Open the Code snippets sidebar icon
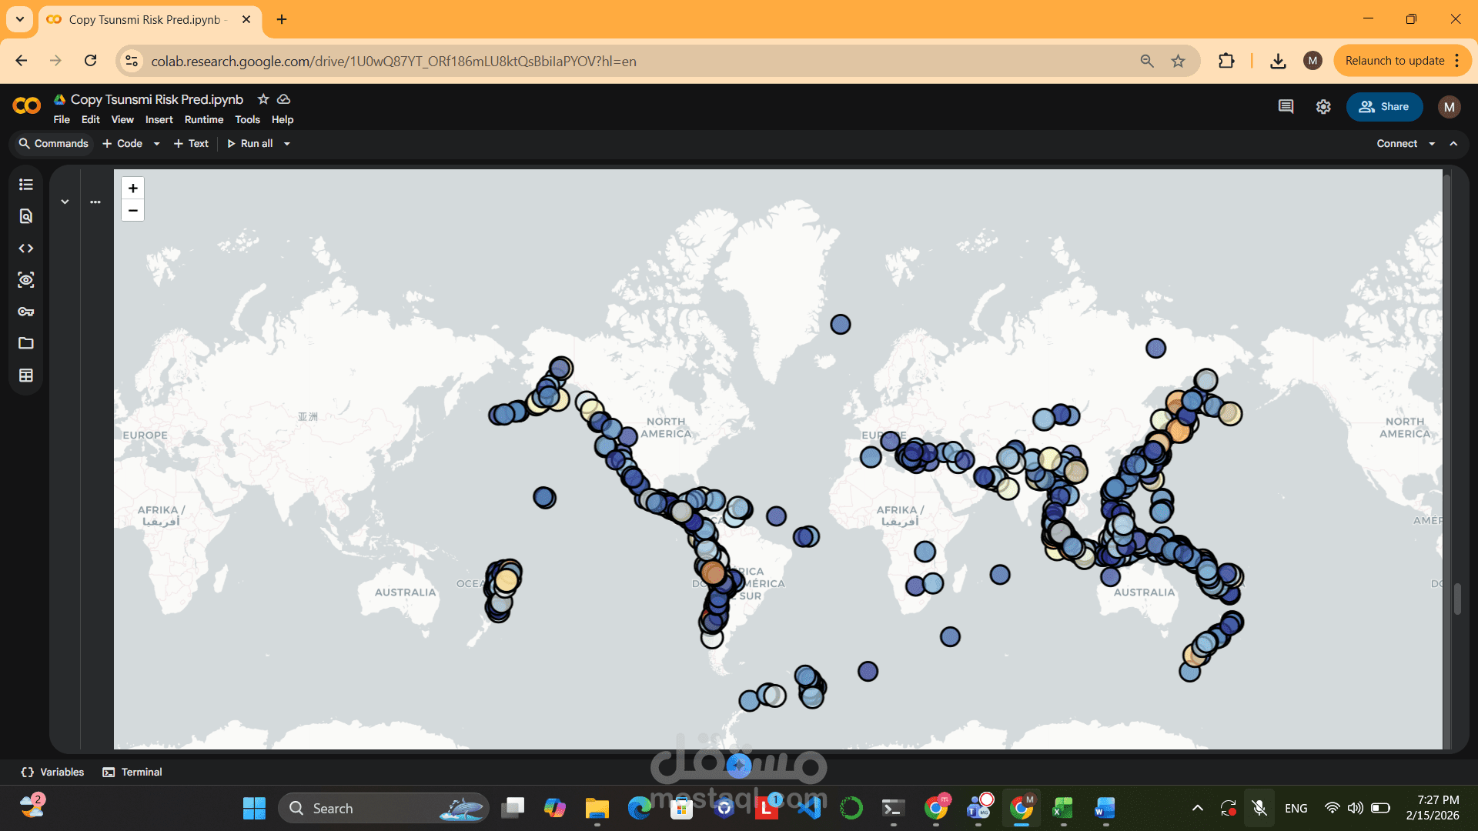Image resolution: width=1478 pixels, height=831 pixels. (26, 249)
